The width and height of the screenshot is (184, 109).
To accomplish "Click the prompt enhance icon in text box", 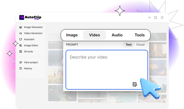I will point(135,84).
